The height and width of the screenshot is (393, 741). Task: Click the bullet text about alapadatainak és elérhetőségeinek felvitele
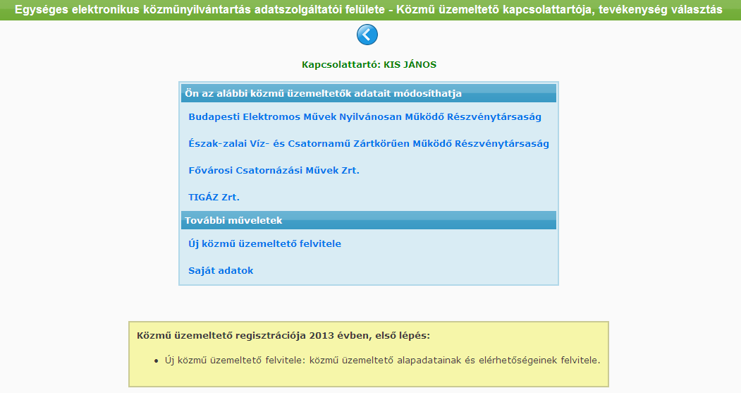pos(382,361)
